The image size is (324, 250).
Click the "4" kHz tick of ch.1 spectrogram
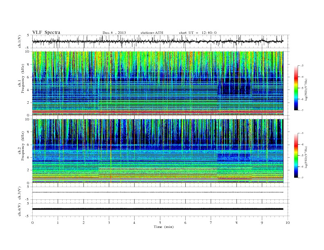[28, 90]
